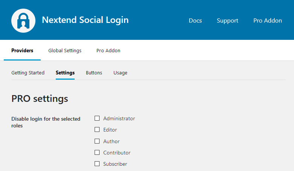Screen dimensions: 294x171
Task: Open the Usage sub-tab
Action: coord(120,73)
